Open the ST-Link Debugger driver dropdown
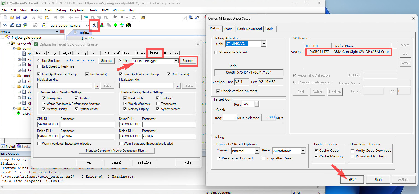The height and width of the screenshot is (194, 419). (176, 61)
